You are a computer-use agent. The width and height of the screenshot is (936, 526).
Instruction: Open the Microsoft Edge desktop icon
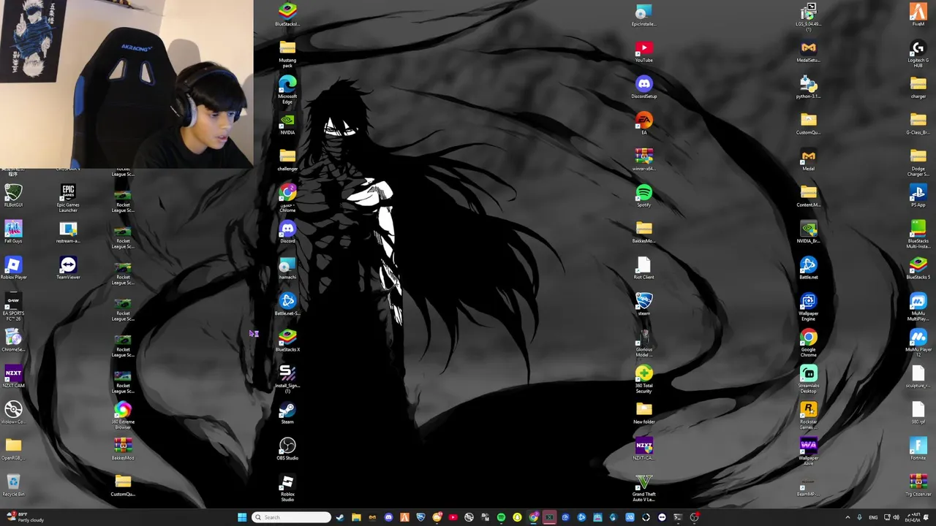pos(287,89)
